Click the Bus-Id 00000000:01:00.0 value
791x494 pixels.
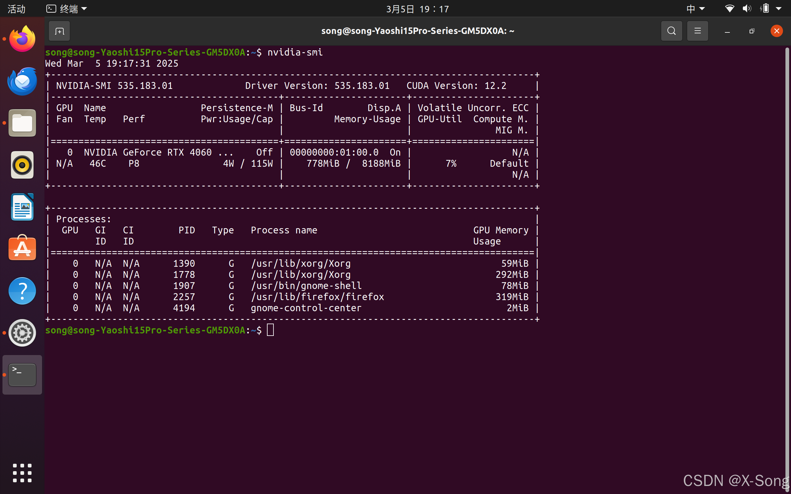pos(334,152)
